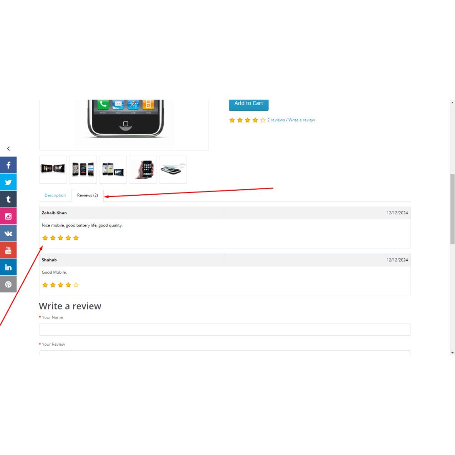Click the scrollbar down arrow
The image size is (455, 455).
click(452, 353)
